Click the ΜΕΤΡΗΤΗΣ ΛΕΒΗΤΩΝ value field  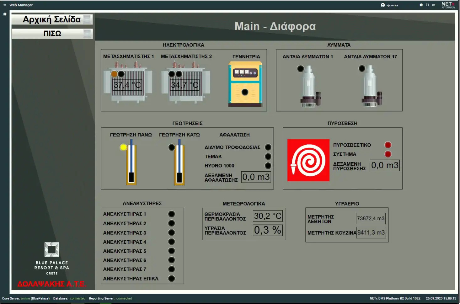pos(371,219)
